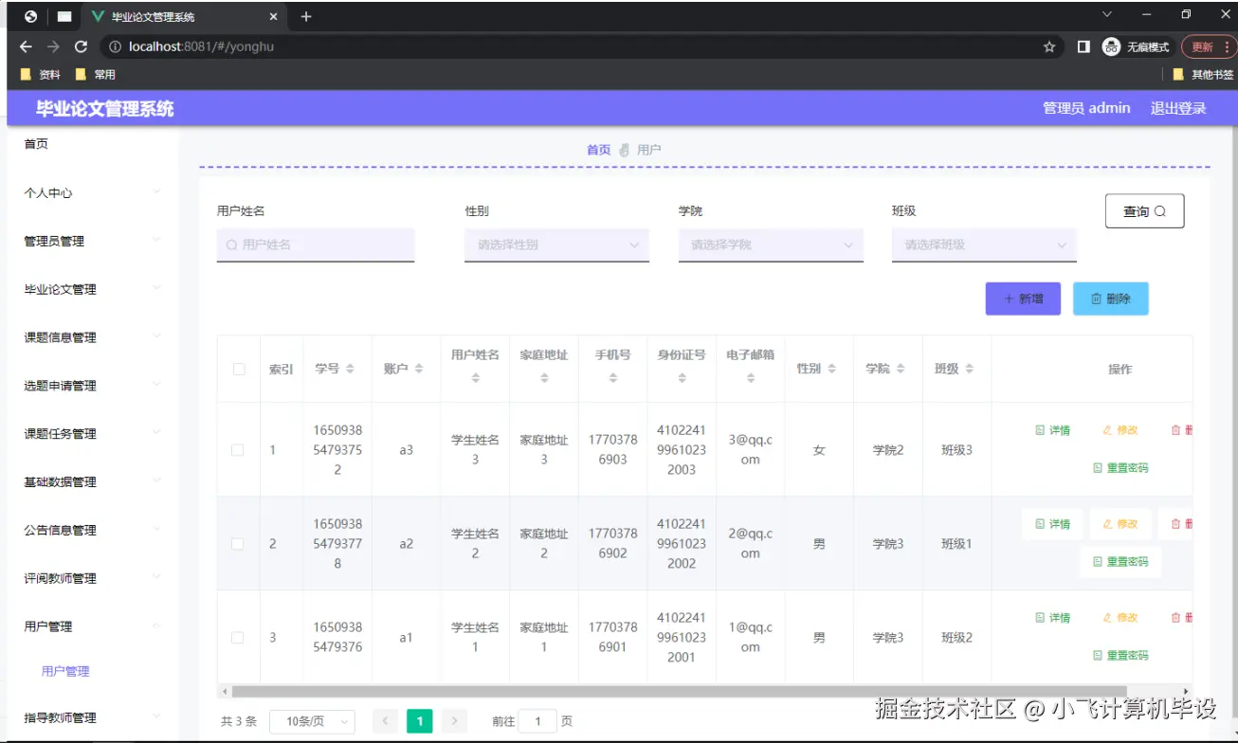
Task: Click the go-to page number input
Action: (x=538, y=721)
